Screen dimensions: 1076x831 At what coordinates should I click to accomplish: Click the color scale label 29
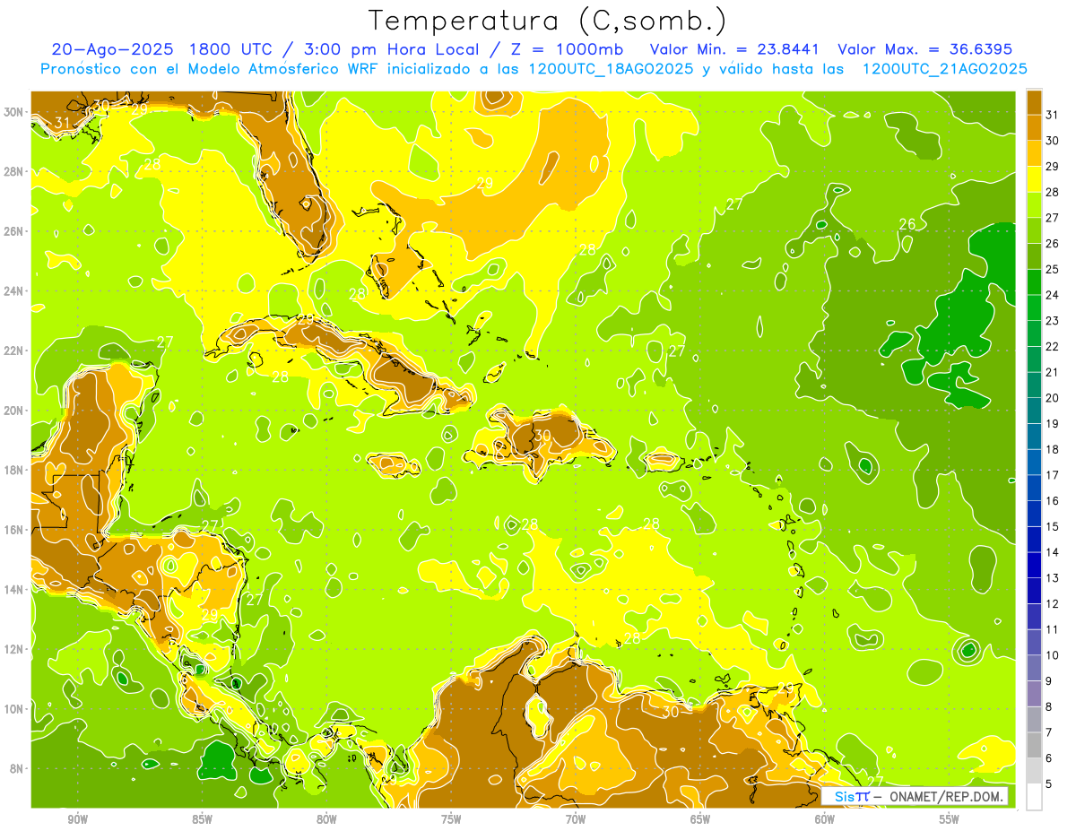pos(1053,166)
